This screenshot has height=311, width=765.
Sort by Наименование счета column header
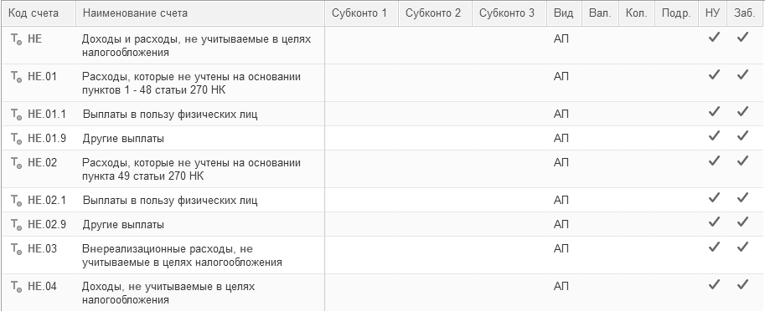click(200, 13)
